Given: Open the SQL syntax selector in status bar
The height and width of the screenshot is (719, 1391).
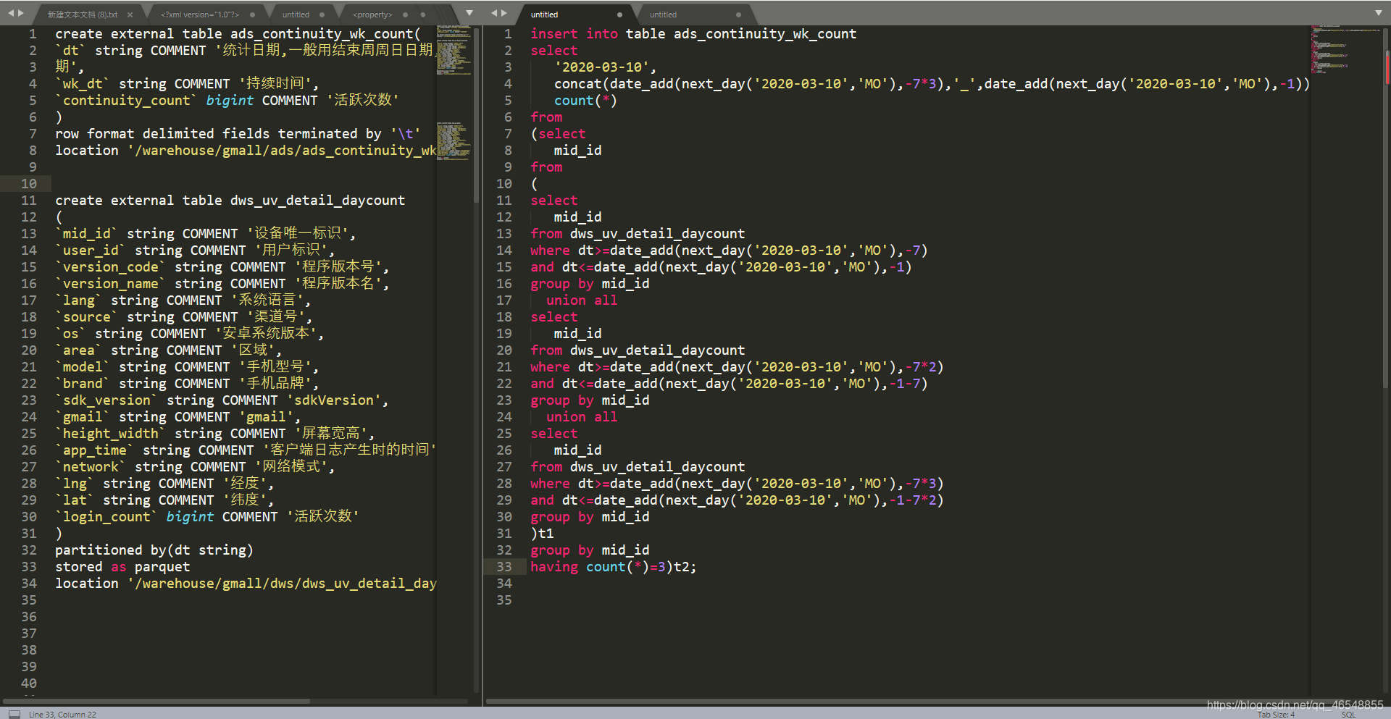Looking at the screenshot, I should click(x=1348, y=715).
